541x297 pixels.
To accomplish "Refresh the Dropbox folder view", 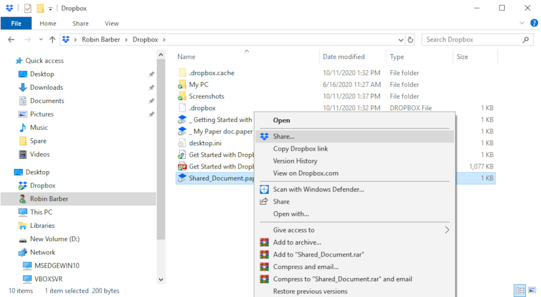I will click(x=410, y=40).
